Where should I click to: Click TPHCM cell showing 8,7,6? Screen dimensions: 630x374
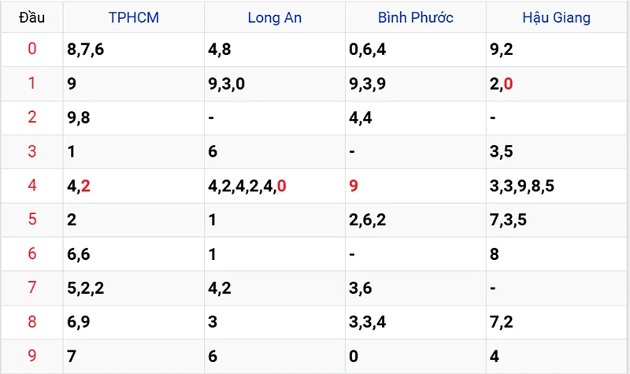coord(86,50)
